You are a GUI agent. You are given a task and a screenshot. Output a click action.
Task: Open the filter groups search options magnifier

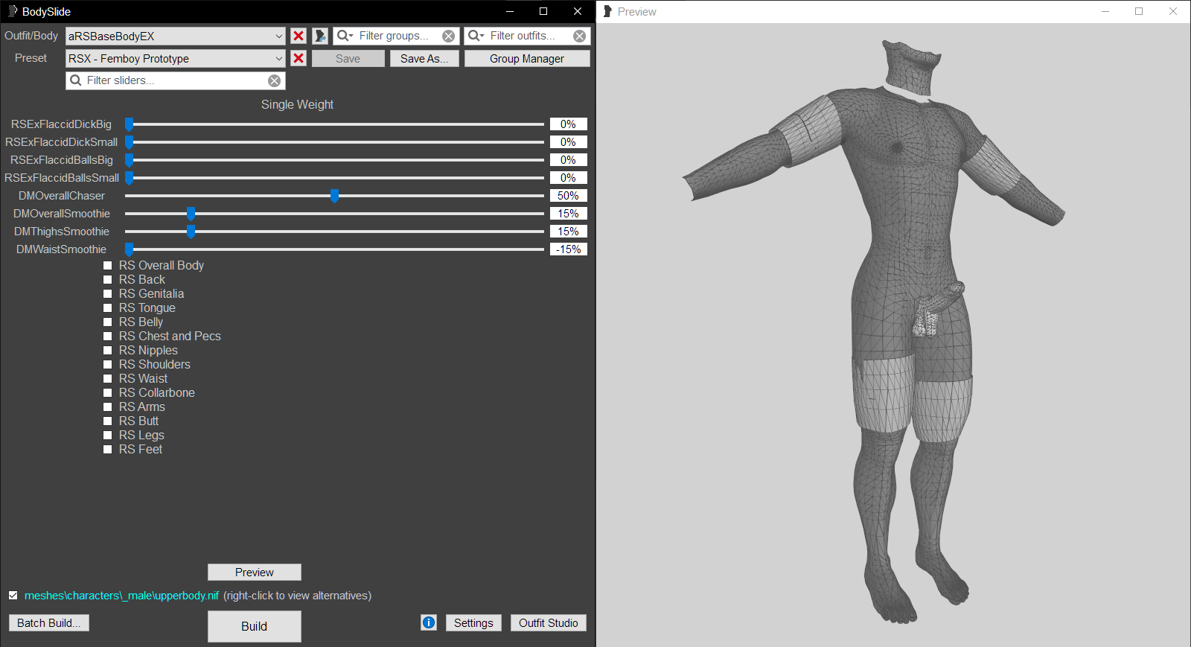[x=345, y=36]
